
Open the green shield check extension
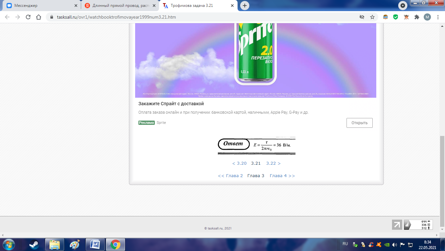tap(396, 17)
